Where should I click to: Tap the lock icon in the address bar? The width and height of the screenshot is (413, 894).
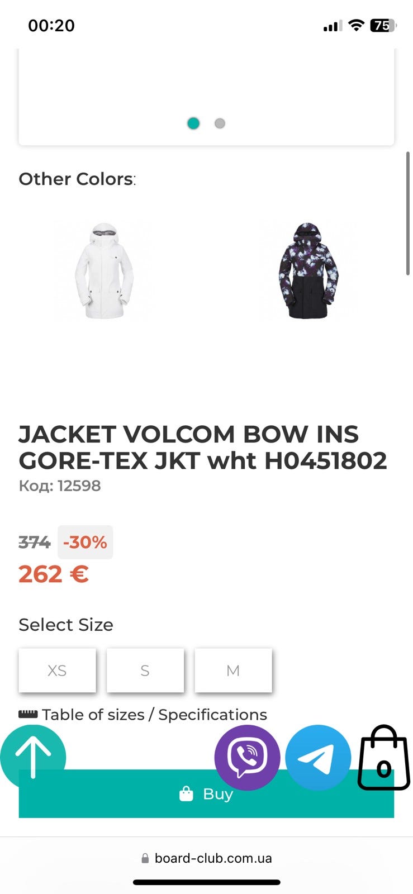(145, 858)
